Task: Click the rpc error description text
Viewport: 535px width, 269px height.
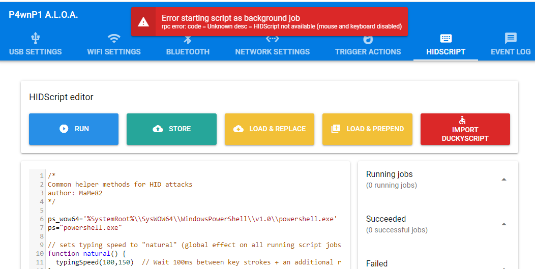Action: (x=282, y=26)
